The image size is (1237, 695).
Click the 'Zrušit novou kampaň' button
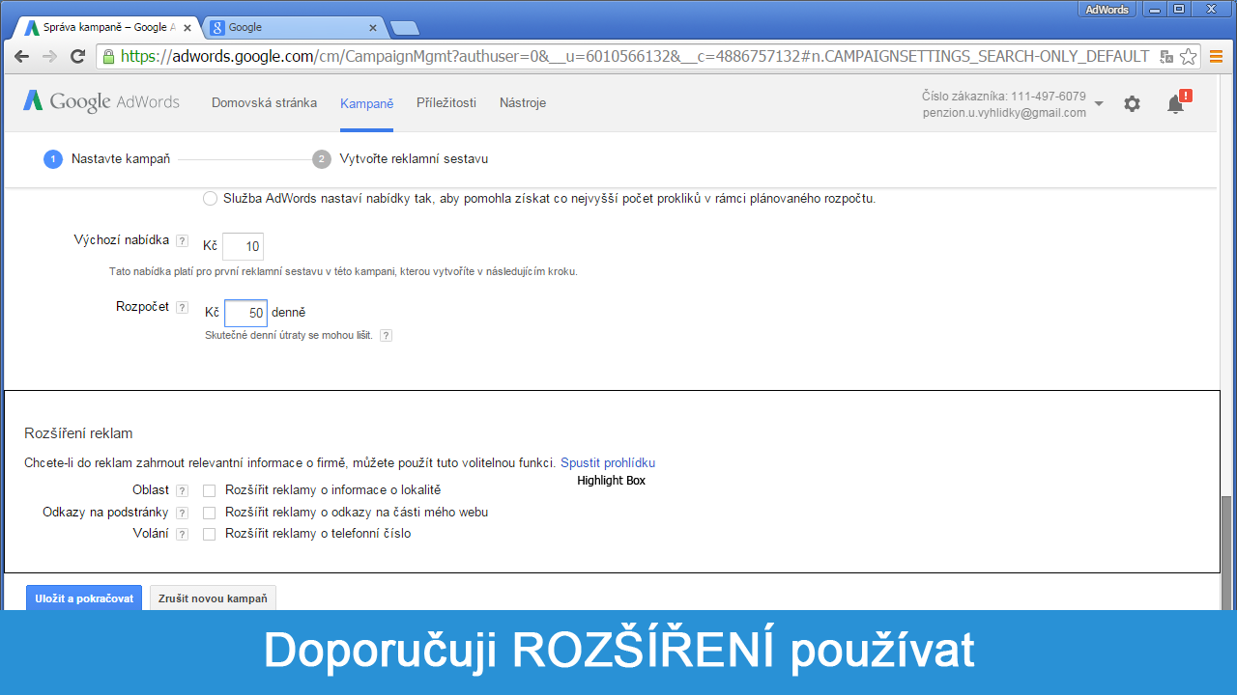click(x=213, y=598)
